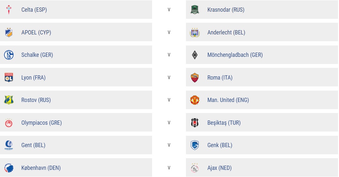This screenshot has width=339, height=177.
Task: Click the Beşiktaş club badge
Action: 195,123
